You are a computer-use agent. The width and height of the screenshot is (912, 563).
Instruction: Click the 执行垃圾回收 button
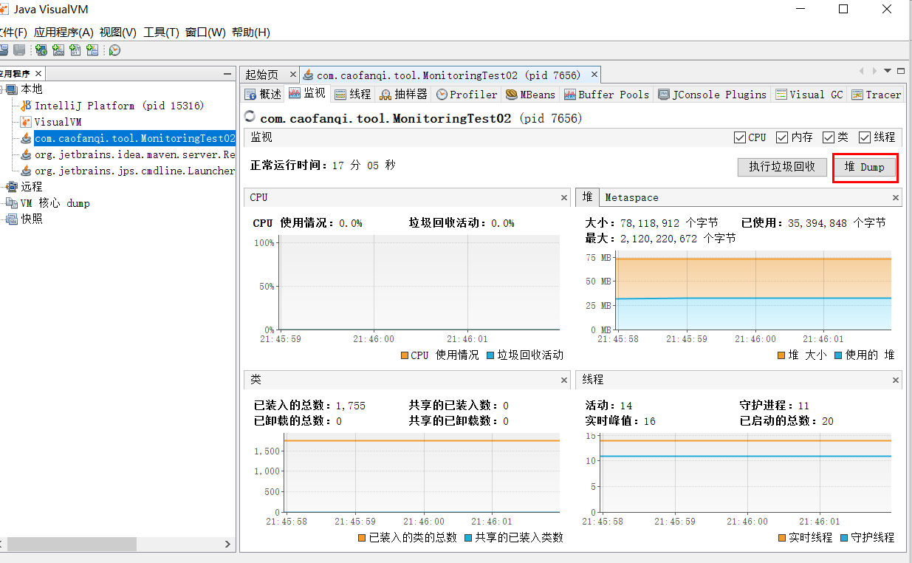tap(781, 166)
